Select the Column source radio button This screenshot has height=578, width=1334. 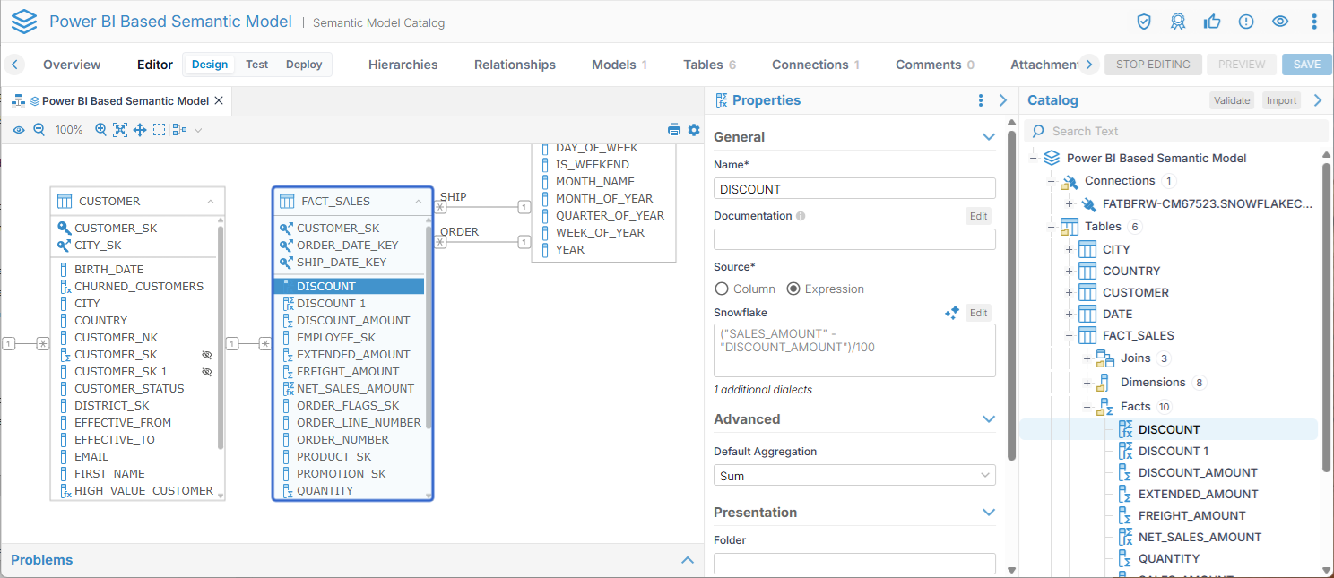click(x=722, y=289)
